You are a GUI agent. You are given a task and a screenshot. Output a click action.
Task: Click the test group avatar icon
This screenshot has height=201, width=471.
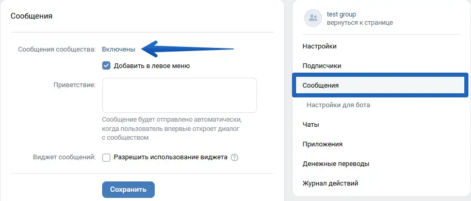313,18
